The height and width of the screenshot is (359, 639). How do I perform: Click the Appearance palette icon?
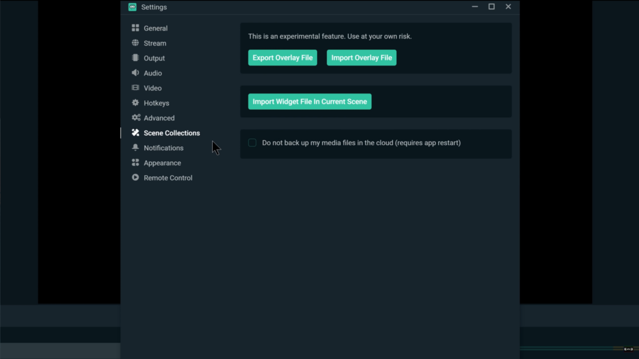pyautogui.click(x=135, y=163)
